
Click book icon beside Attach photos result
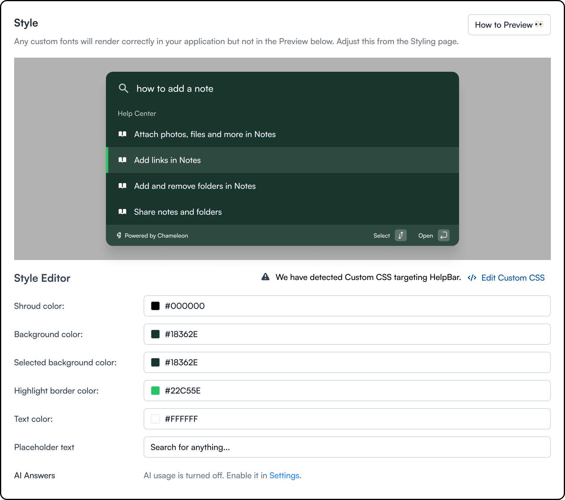tap(122, 134)
